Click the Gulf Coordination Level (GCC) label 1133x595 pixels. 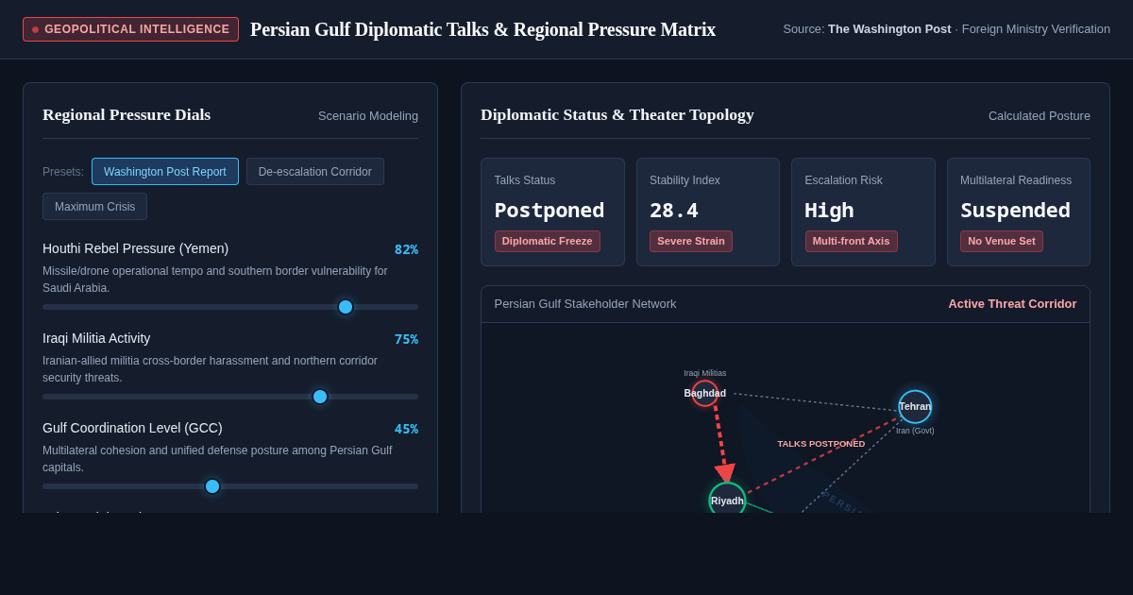pos(132,428)
